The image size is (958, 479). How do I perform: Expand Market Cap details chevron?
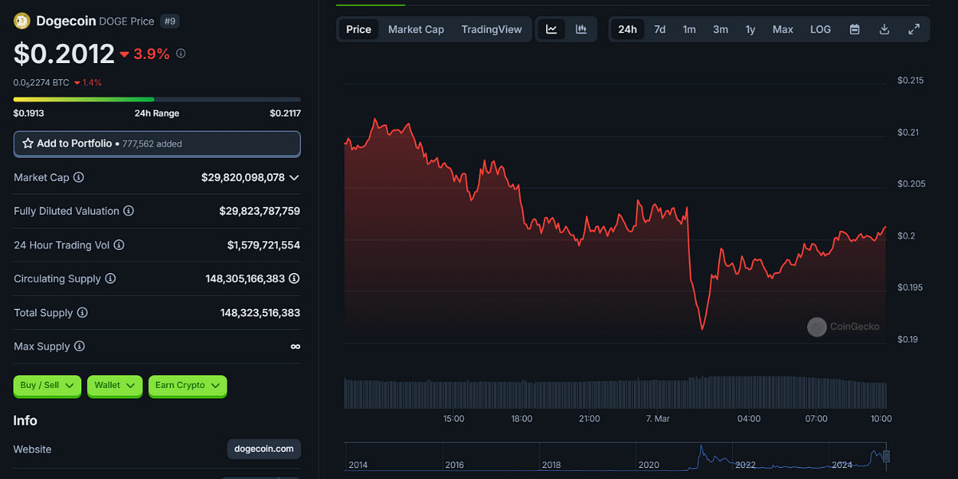(x=294, y=177)
